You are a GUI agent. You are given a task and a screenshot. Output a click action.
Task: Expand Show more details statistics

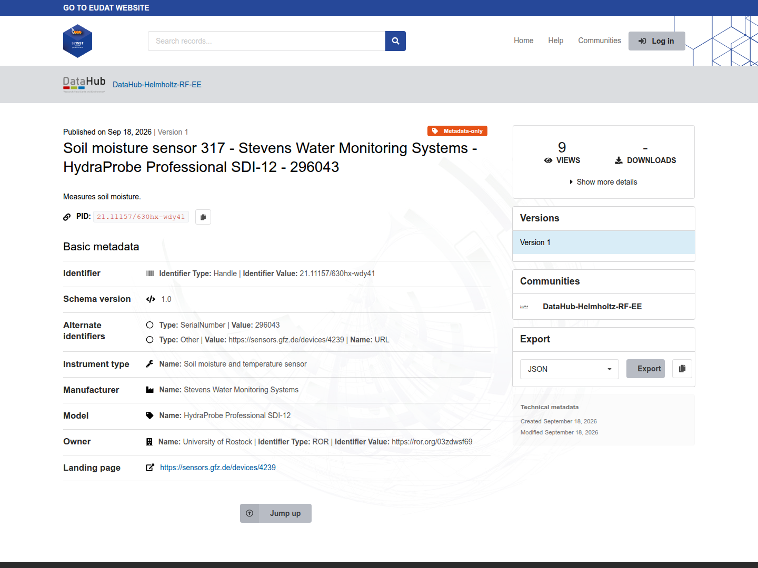(604, 182)
